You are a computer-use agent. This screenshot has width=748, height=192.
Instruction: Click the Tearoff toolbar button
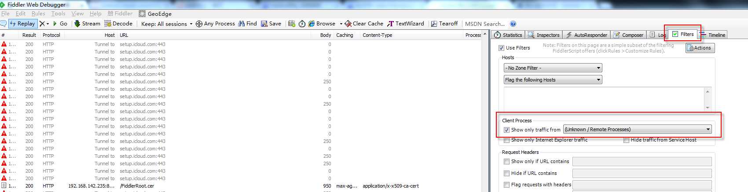[x=444, y=24]
